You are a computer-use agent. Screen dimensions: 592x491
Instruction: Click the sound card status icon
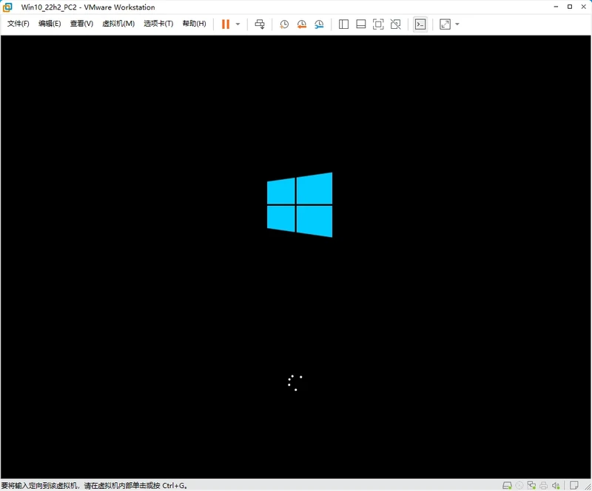tap(556, 485)
